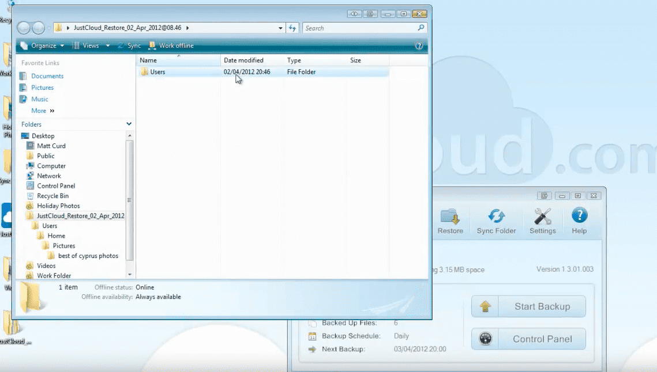Click the search magnifier icon

[x=421, y=28]
